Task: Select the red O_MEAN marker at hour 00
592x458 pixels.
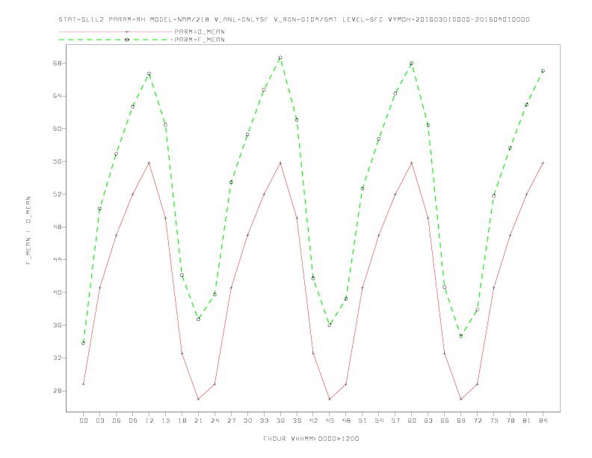Action: (84, 384)
